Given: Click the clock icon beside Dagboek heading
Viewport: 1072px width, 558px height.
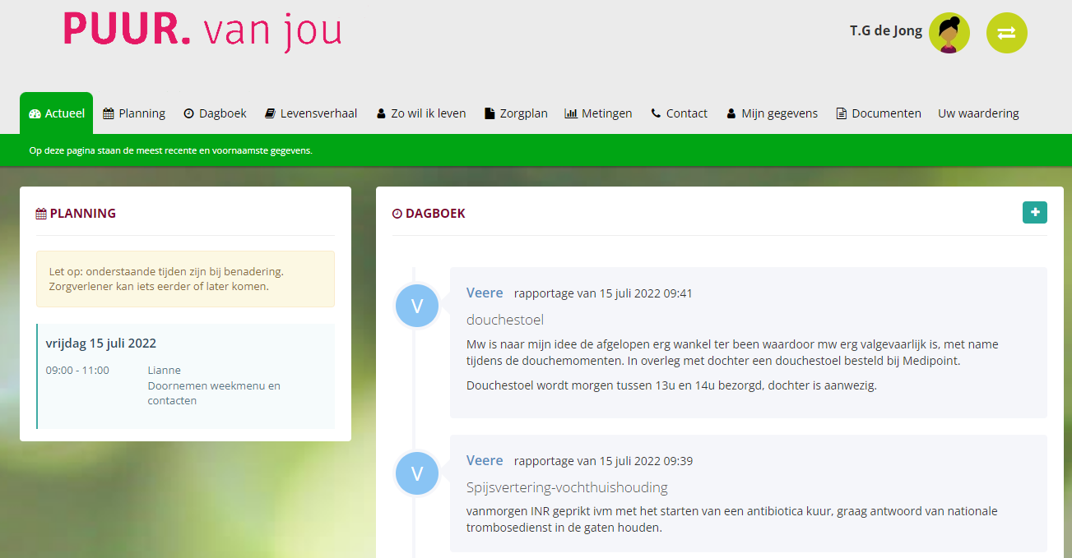Looking at the screenshot, I should (397, 214).
